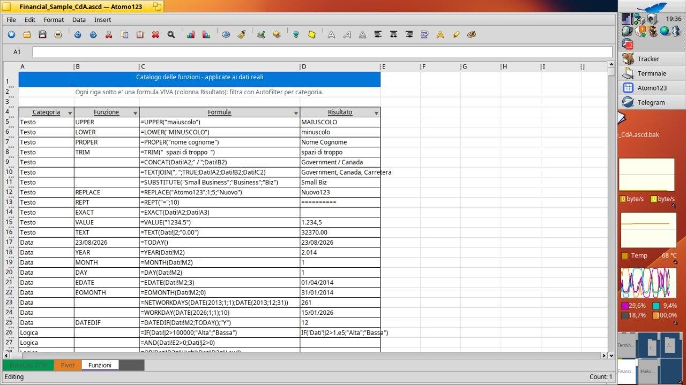686x385 pixels.
Task: Toggle wrap text icon
Action: pos(424,34)
